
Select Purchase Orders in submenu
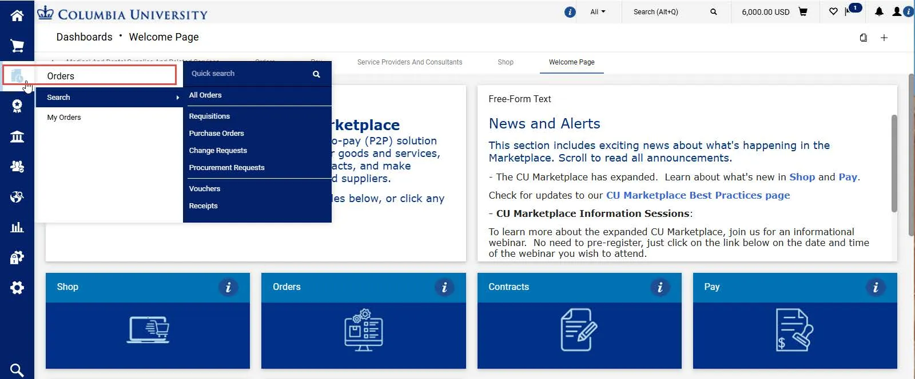[216, 134]
